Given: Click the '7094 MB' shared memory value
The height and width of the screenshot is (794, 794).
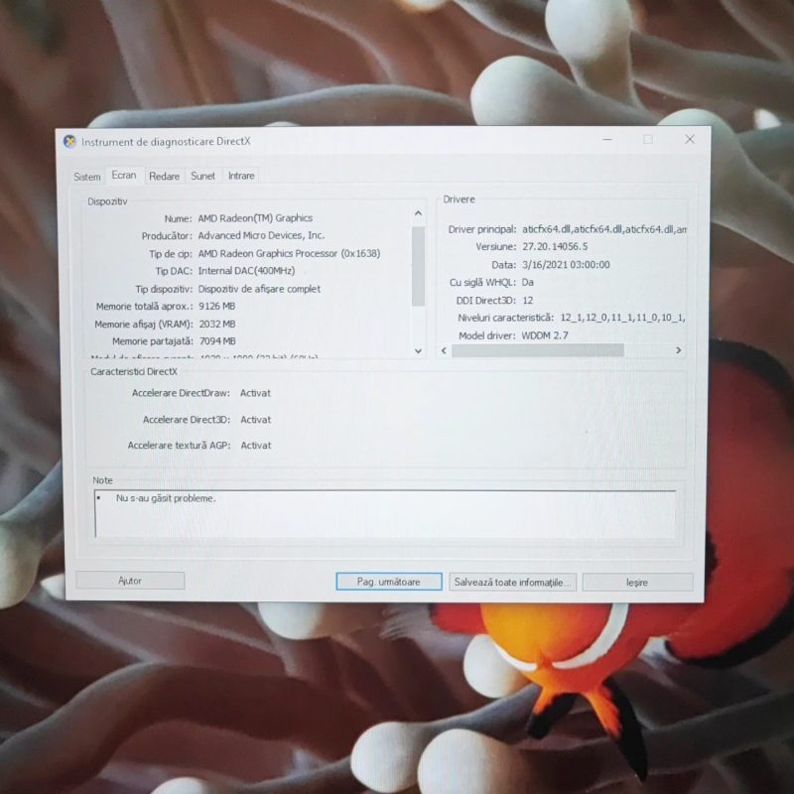Looking at the screenshot, I should pyautogui.click(x=217, y=340).
